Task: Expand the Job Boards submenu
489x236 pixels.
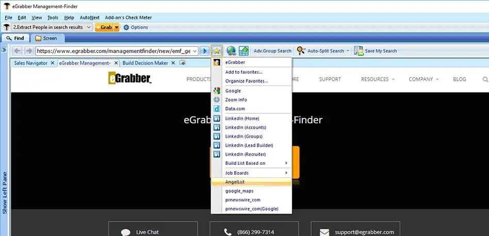Action: coord(286,173)
